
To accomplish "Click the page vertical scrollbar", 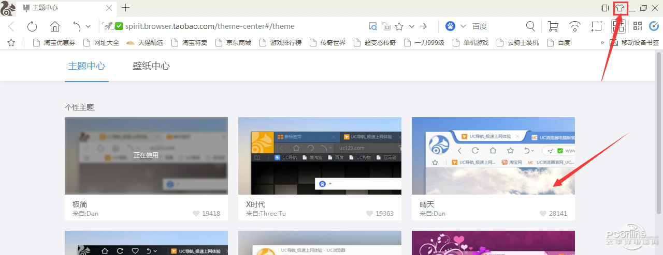I will point(659,132).
